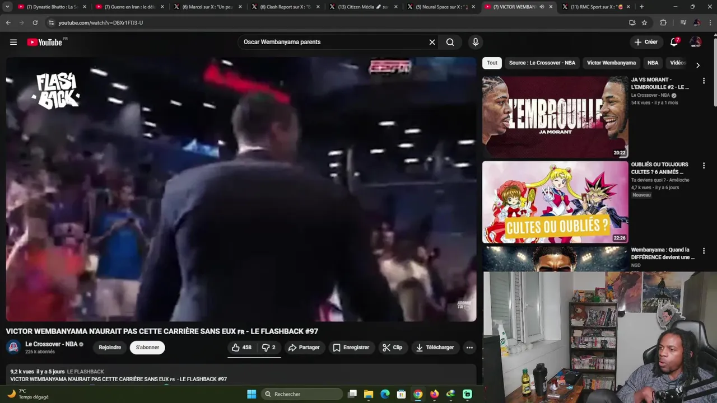Switch to Neural Space sur X tab
The width and height of the screenshot is (717, 403).
click(441, 7)
